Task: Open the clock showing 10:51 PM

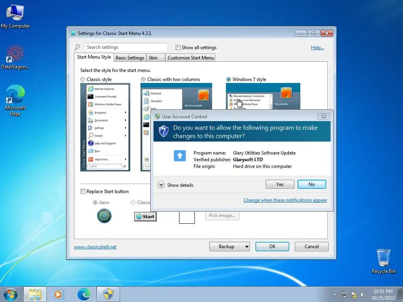Action: coord(383,294)
